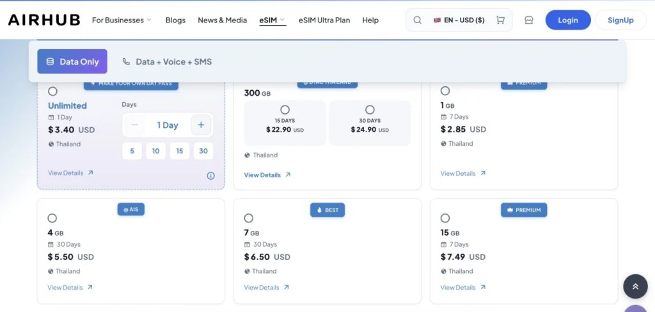Click the 300 GB plan title

click(257, 93)
